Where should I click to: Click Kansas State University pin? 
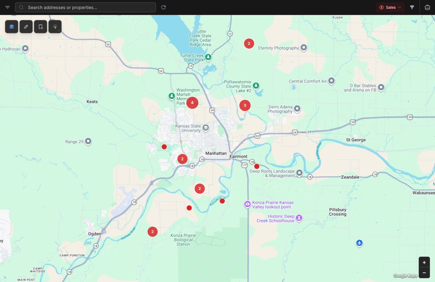[x=206, y=128]
